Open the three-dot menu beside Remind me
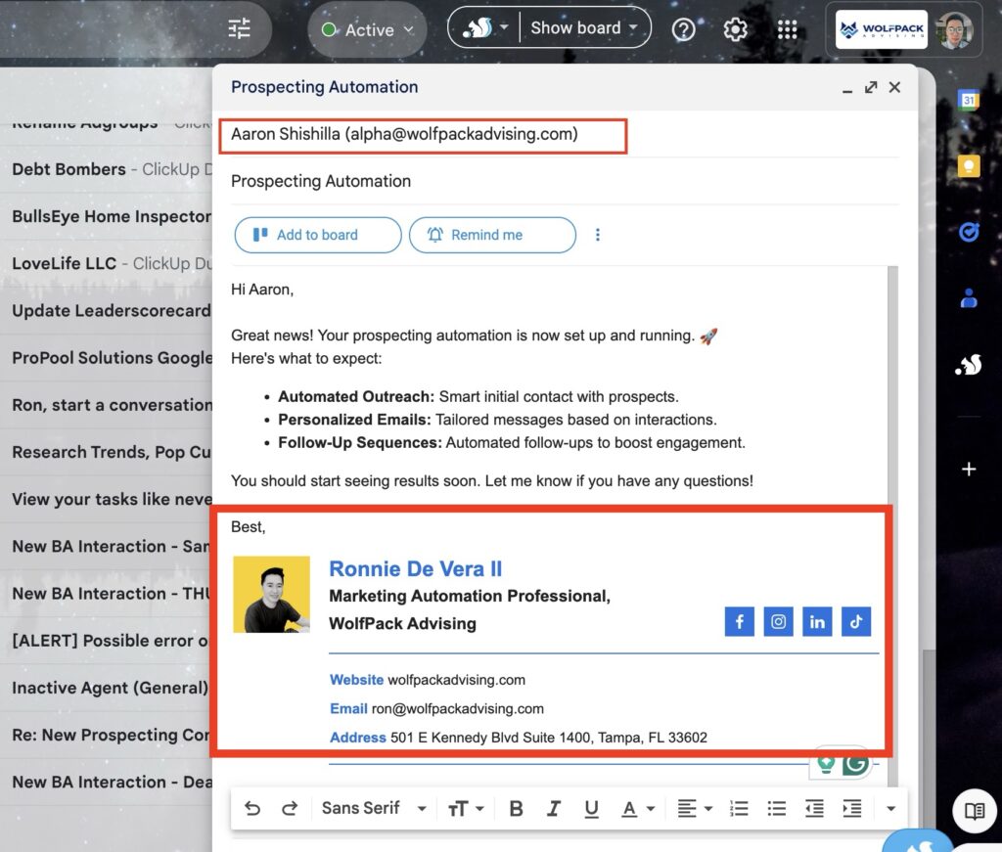 click(x=598, y=235)
